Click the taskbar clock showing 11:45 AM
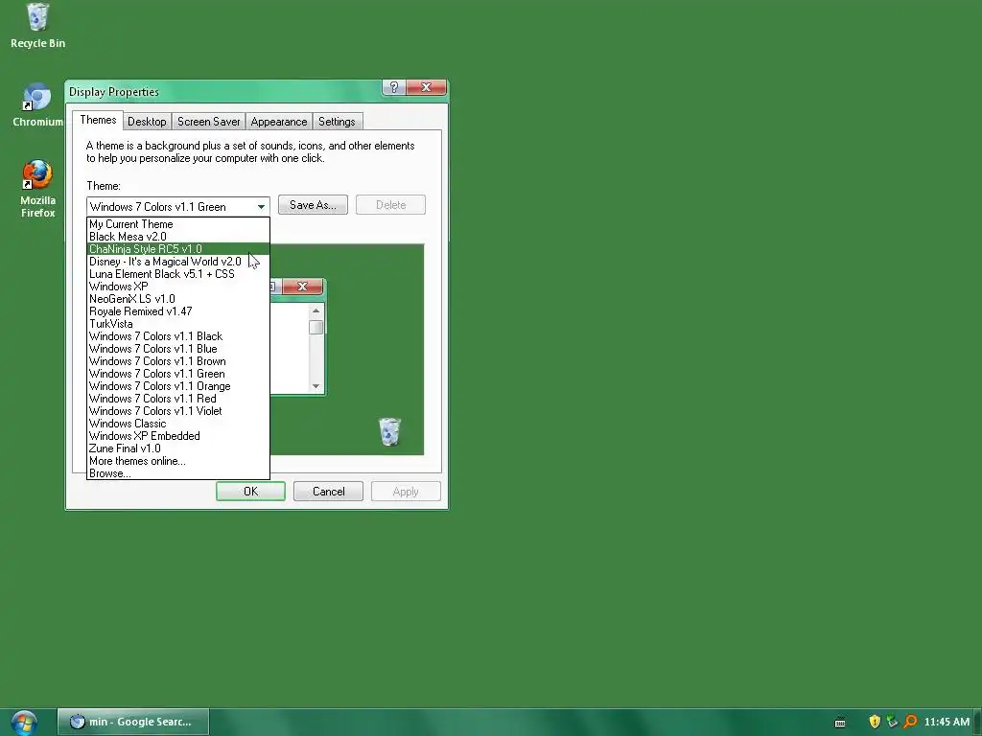 click(x=947, y=722)
